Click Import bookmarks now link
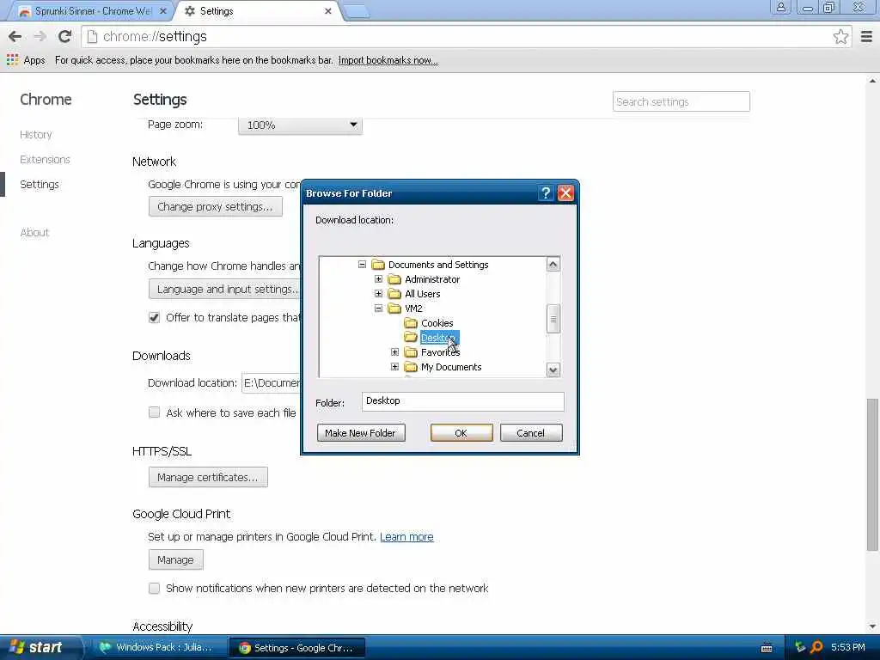Screen dimensions: 880x660 click(388, 60)
